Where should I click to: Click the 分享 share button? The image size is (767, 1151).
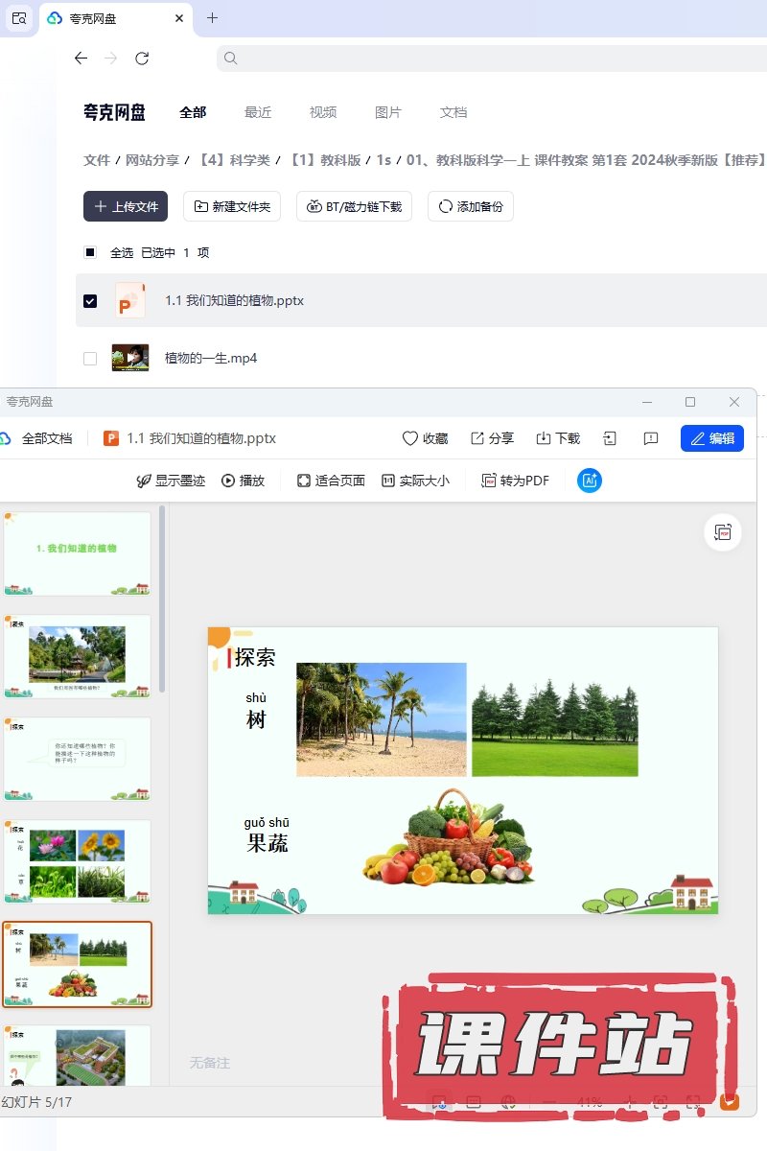pos(492,438)
